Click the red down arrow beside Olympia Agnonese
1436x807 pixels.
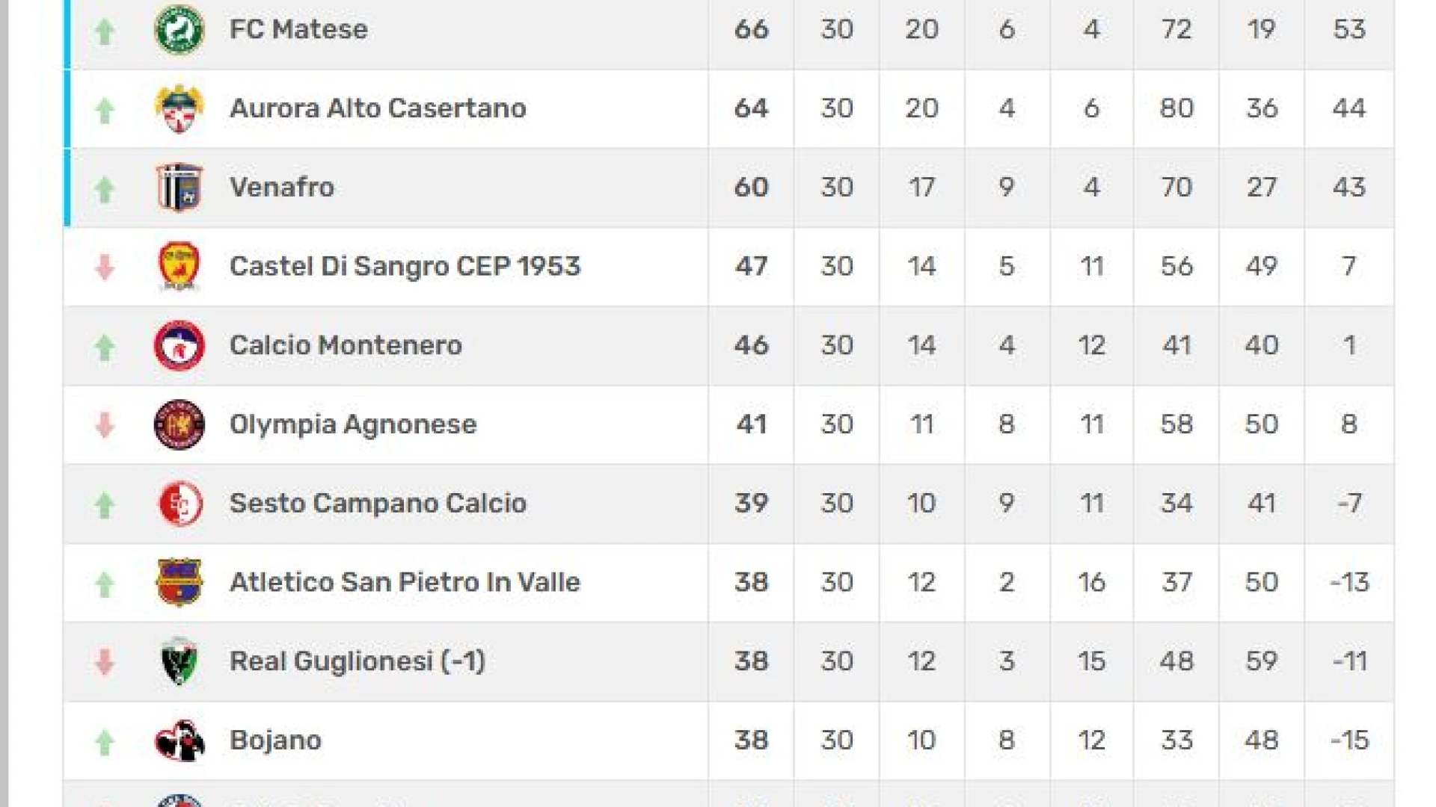(x=105, y=425)
